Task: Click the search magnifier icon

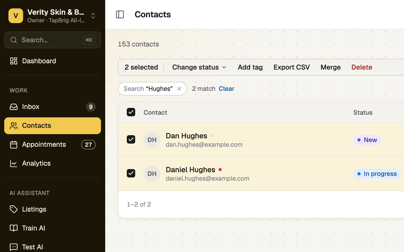Action: click(x=14, y=40)
